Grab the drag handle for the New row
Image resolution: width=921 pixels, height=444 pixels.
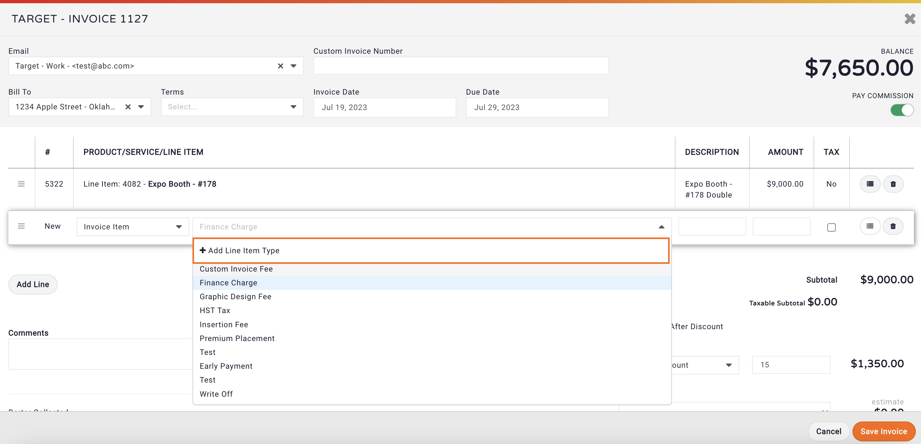tap(22, 226)
